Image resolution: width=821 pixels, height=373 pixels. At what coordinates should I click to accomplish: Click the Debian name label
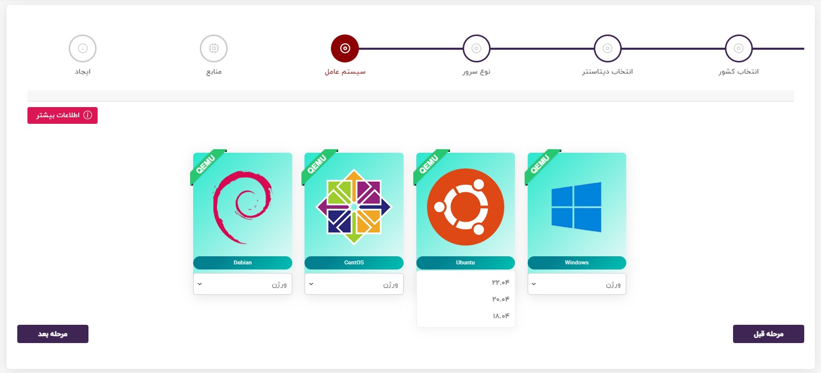(242, 263)
